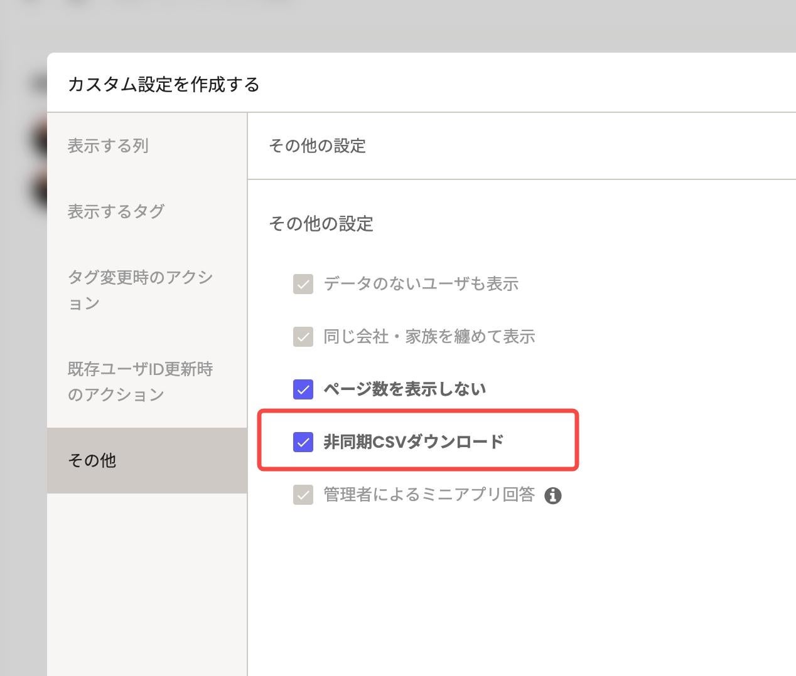796x676 pixels.
Task: Click the その他の設定 panel header at top
Action: click(317, 146)
